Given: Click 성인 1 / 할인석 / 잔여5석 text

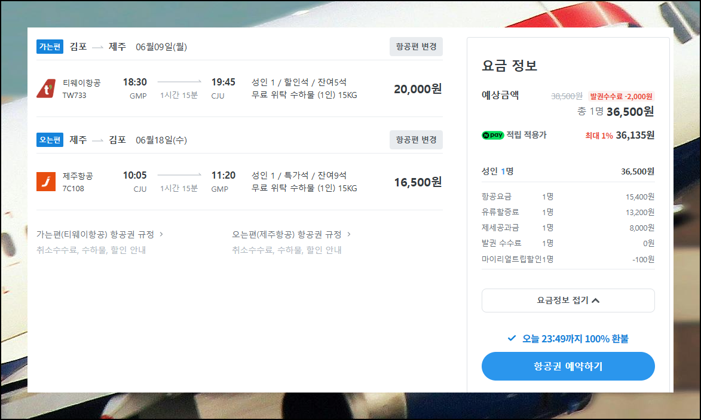Looking at the screenshot, I should 299,82.
